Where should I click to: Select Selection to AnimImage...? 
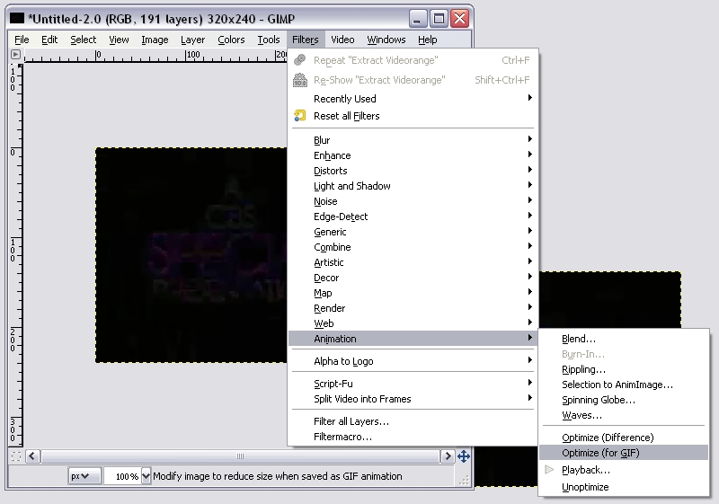pyautogui.click(x=624, y=385)
